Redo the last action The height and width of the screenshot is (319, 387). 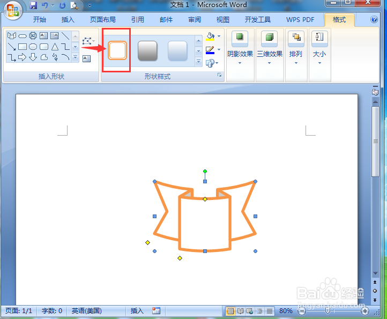click(x=62, y=5)
